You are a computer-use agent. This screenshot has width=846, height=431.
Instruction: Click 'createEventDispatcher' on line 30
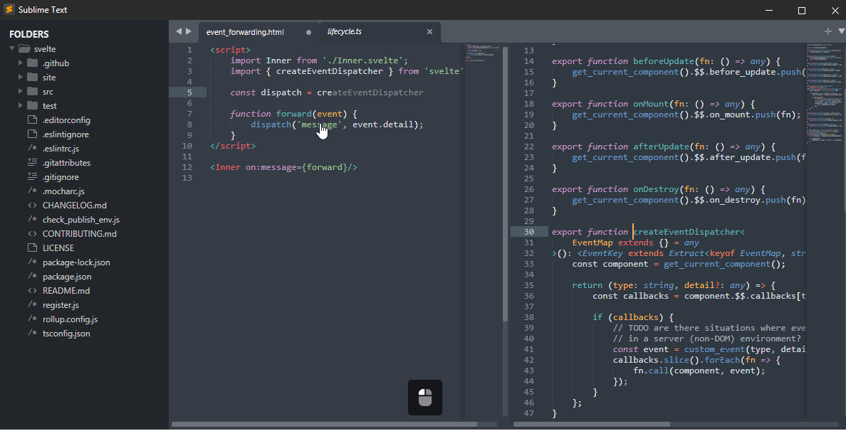686,232
